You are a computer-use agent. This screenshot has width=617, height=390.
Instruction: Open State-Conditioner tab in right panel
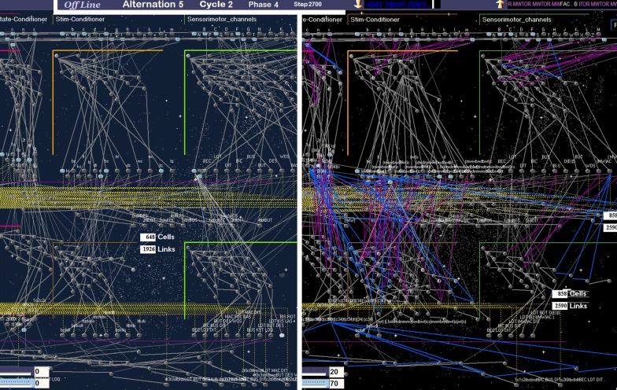point(323,19)
